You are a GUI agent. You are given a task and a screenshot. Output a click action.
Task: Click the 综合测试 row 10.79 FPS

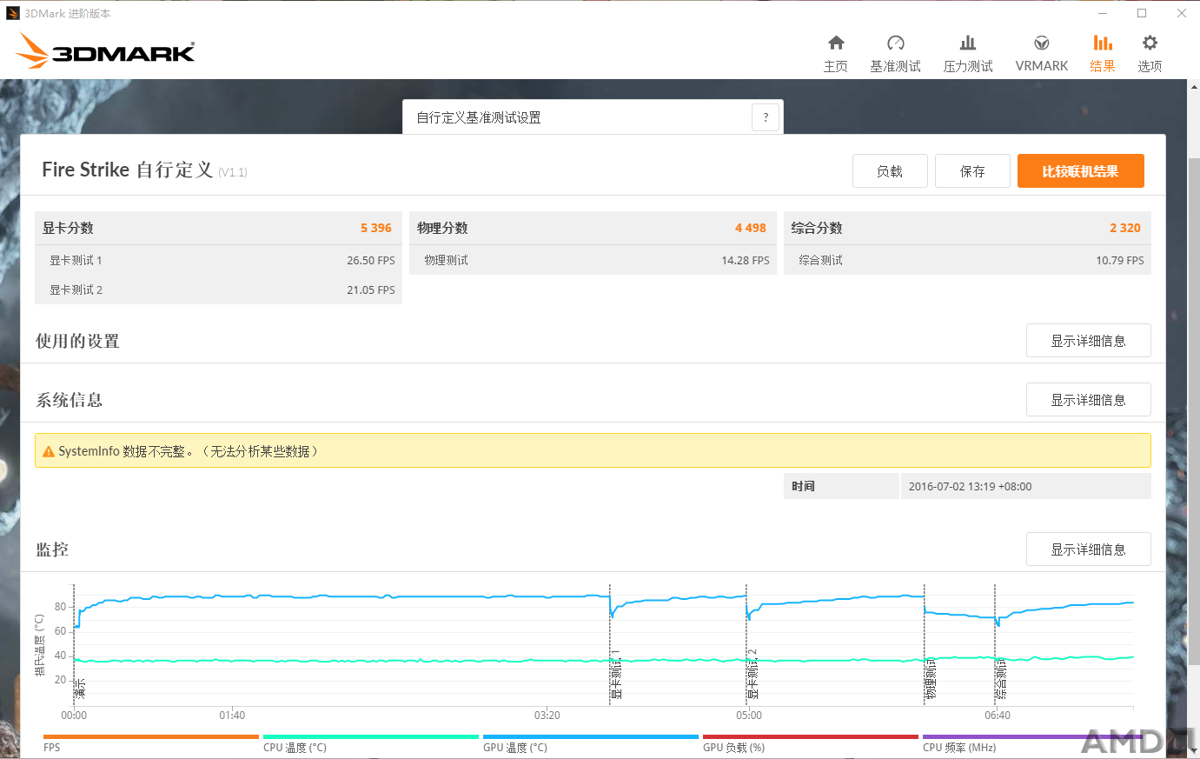[x=967, y=260]
